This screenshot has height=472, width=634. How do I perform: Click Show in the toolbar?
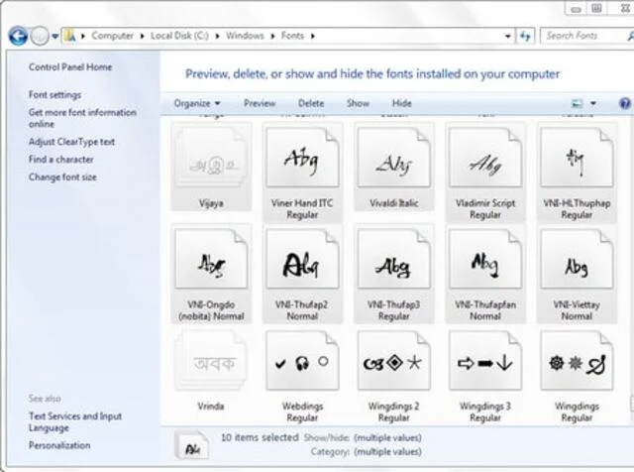(x=358, y=103)
